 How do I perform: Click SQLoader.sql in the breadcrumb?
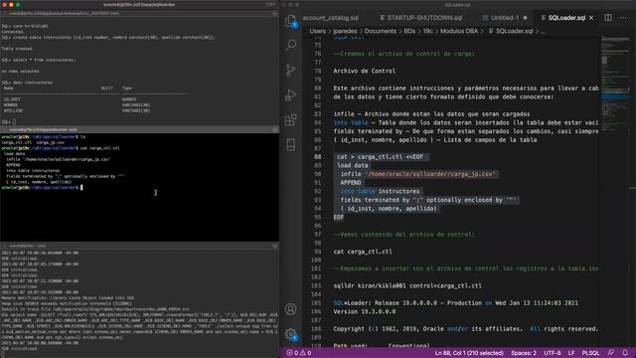514,31
